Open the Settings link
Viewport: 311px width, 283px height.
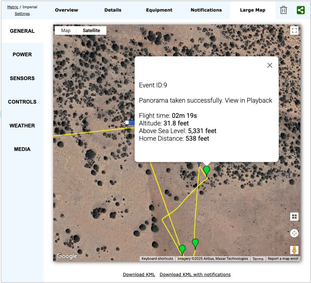point(22,14)
